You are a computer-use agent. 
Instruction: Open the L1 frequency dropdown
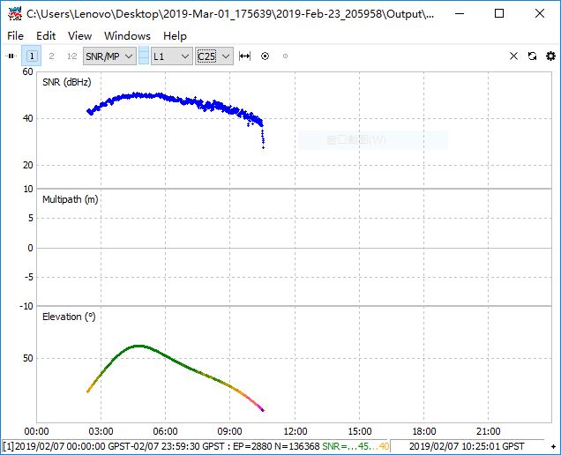point(171,56)
